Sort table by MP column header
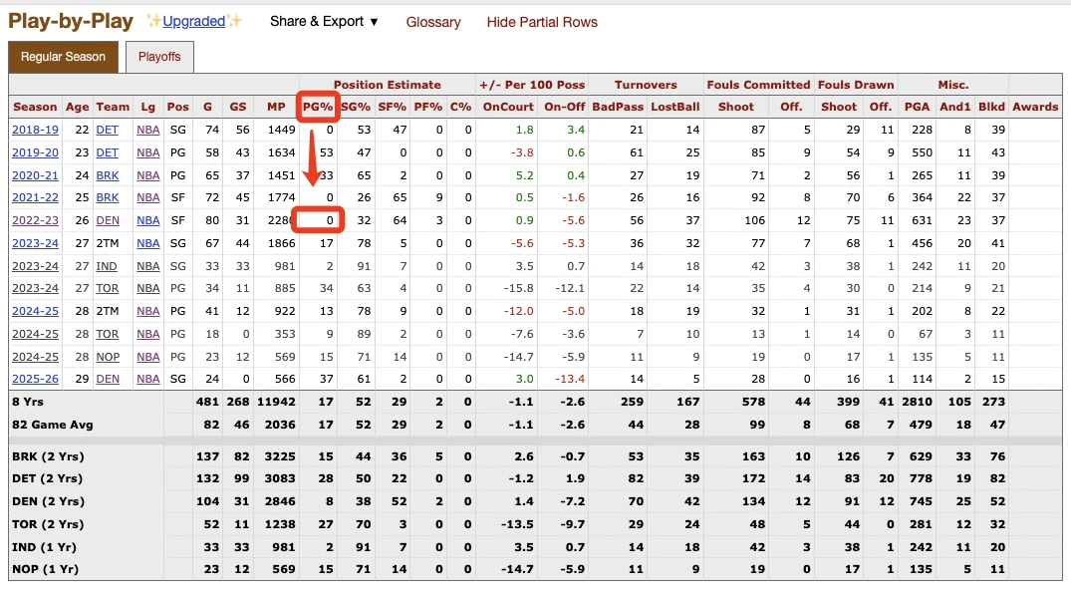Image resolution: width=1071 pixels, height=590 pixels. (276, 107)
